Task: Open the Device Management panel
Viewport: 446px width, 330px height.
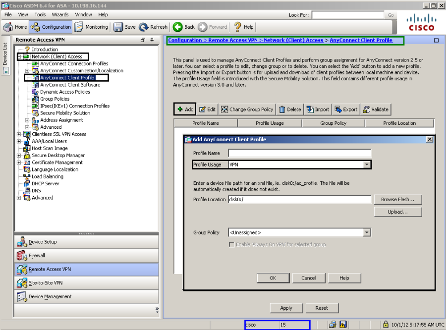Action: [86, 296]
